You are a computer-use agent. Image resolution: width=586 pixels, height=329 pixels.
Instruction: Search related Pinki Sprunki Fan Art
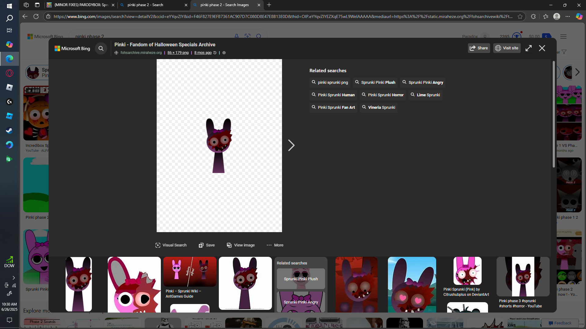click(x=333, y=108)
